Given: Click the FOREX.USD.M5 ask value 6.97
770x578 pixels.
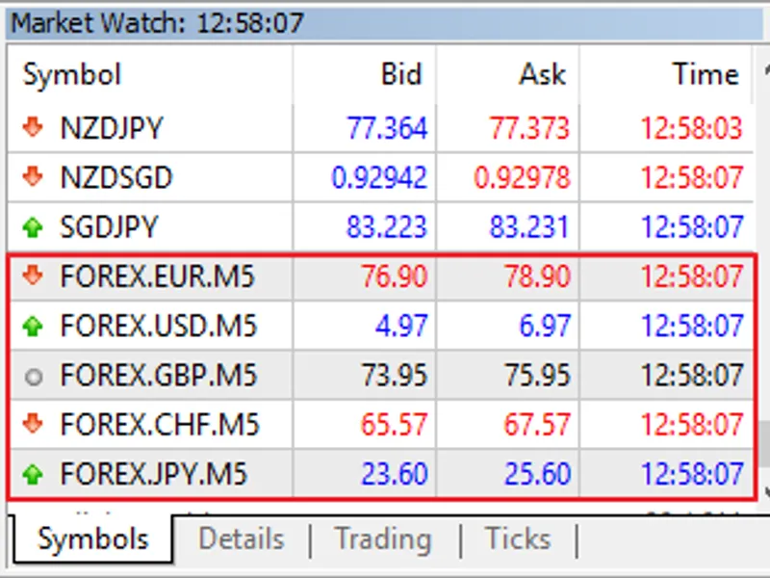Looking at the screenshot, I should (545, 326).
